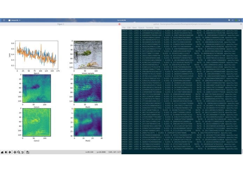This screenshot has height=172, width=243.
Task: Open the Help menu in terminal
Action: point(157,28)
